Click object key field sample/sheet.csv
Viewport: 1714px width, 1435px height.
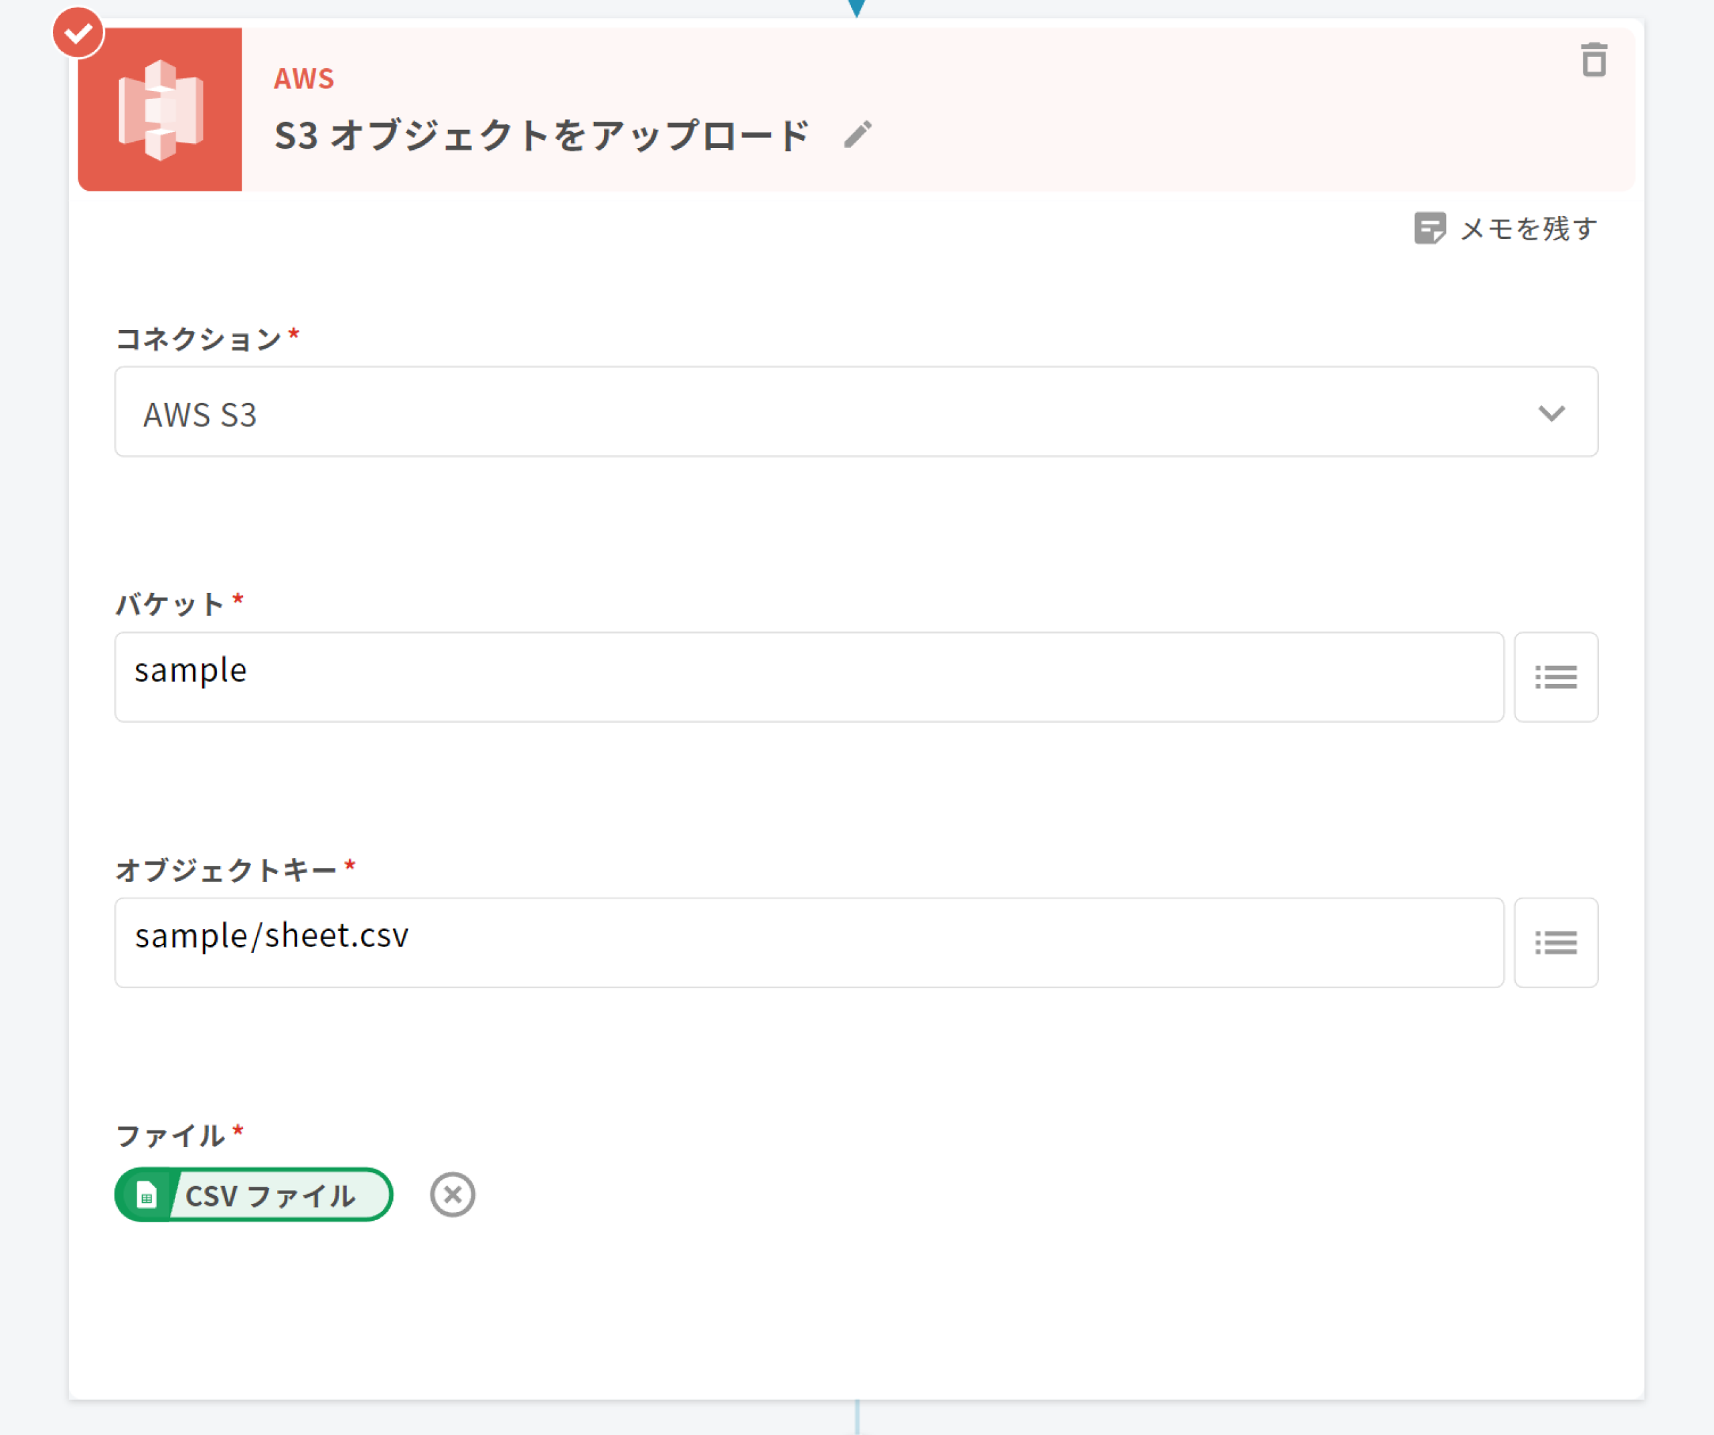[x=808, y=942]
